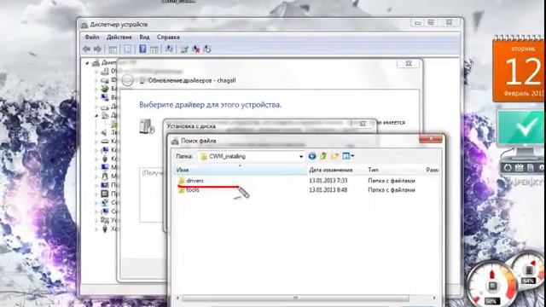Click green up-one-level icon in file dialog
The height and width of the screenshot is (307, 546).
coord(323,156)
